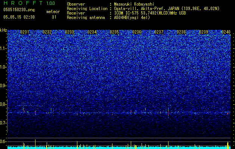Viewport: 235px width, 149px height.
Task: Click the time marker 0231
Action: (25, 32)
